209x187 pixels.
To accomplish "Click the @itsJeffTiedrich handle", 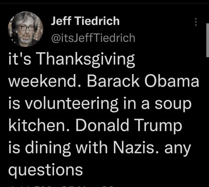I will 92,38.
